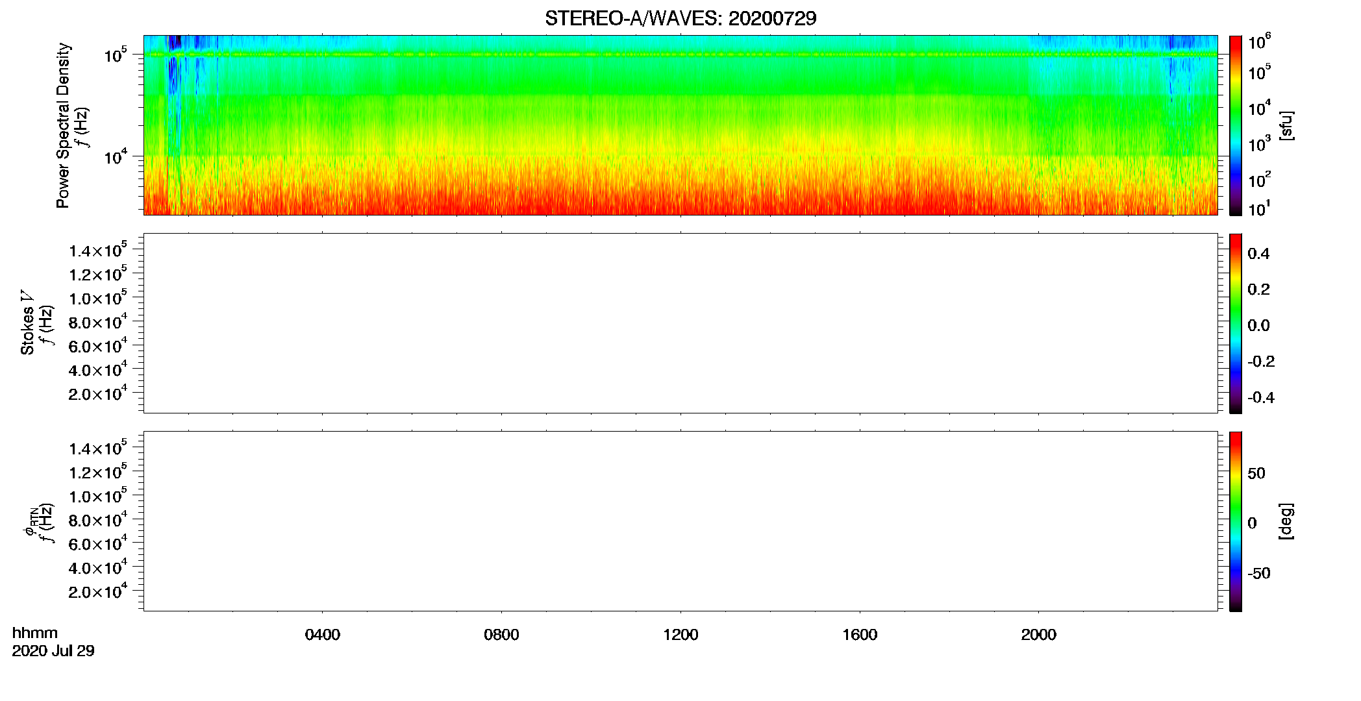Click the plot title STEREO-A/WAVES: 20200729

pyautogui.click(x=680, y=18)
